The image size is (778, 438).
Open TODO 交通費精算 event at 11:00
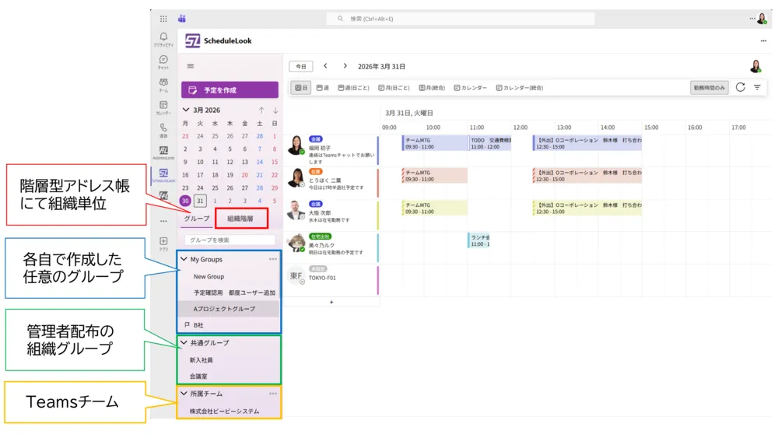[x=489, y=143]
